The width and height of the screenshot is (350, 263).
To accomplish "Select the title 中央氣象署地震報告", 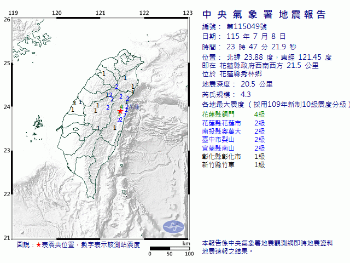I will tap(264, 15).
